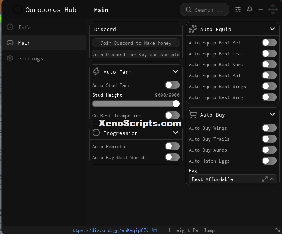Switch to the Settings tab
The width and height of the screenshot is (282, 246).
pyautogui.click(x=44, y=58)
